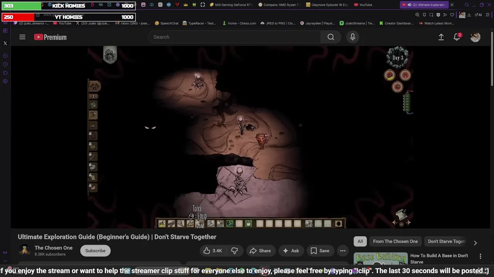Viewport: 494px width, 277px height.
Task: Open the notifications bell
Action: [457, 37]
